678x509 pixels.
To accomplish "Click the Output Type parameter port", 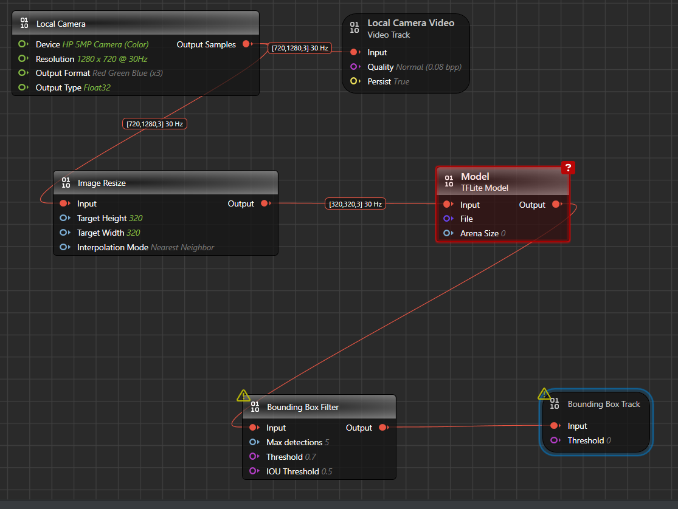I will pos(23,87).
